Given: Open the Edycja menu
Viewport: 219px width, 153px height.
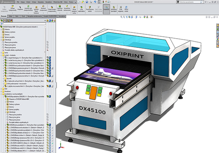Looking at the screenshot, I should click(x=23, y=2).
